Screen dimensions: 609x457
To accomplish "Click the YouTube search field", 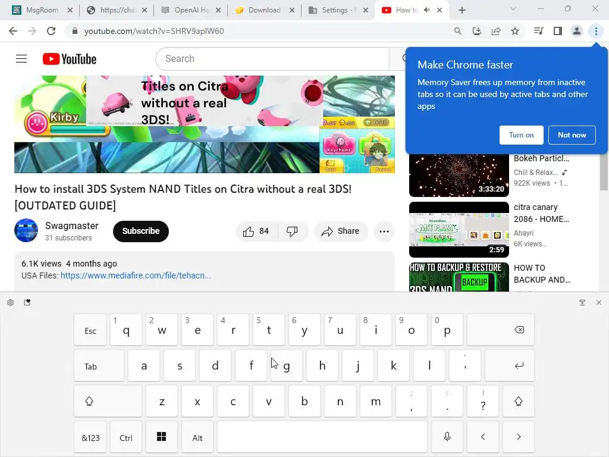I will [x=272, y=59].
